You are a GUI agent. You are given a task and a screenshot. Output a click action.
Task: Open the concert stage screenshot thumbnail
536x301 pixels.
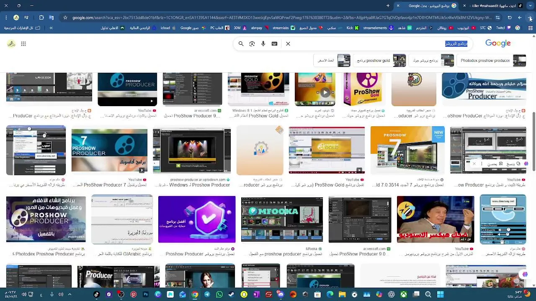(x=192, y=150)
